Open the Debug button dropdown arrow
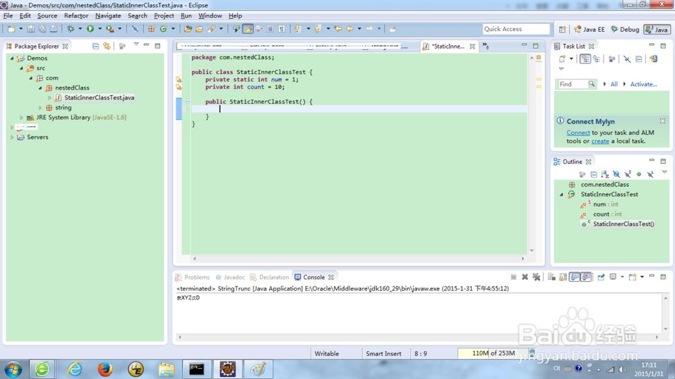Screen dimensions: 675x379 [x=80, y=29]
